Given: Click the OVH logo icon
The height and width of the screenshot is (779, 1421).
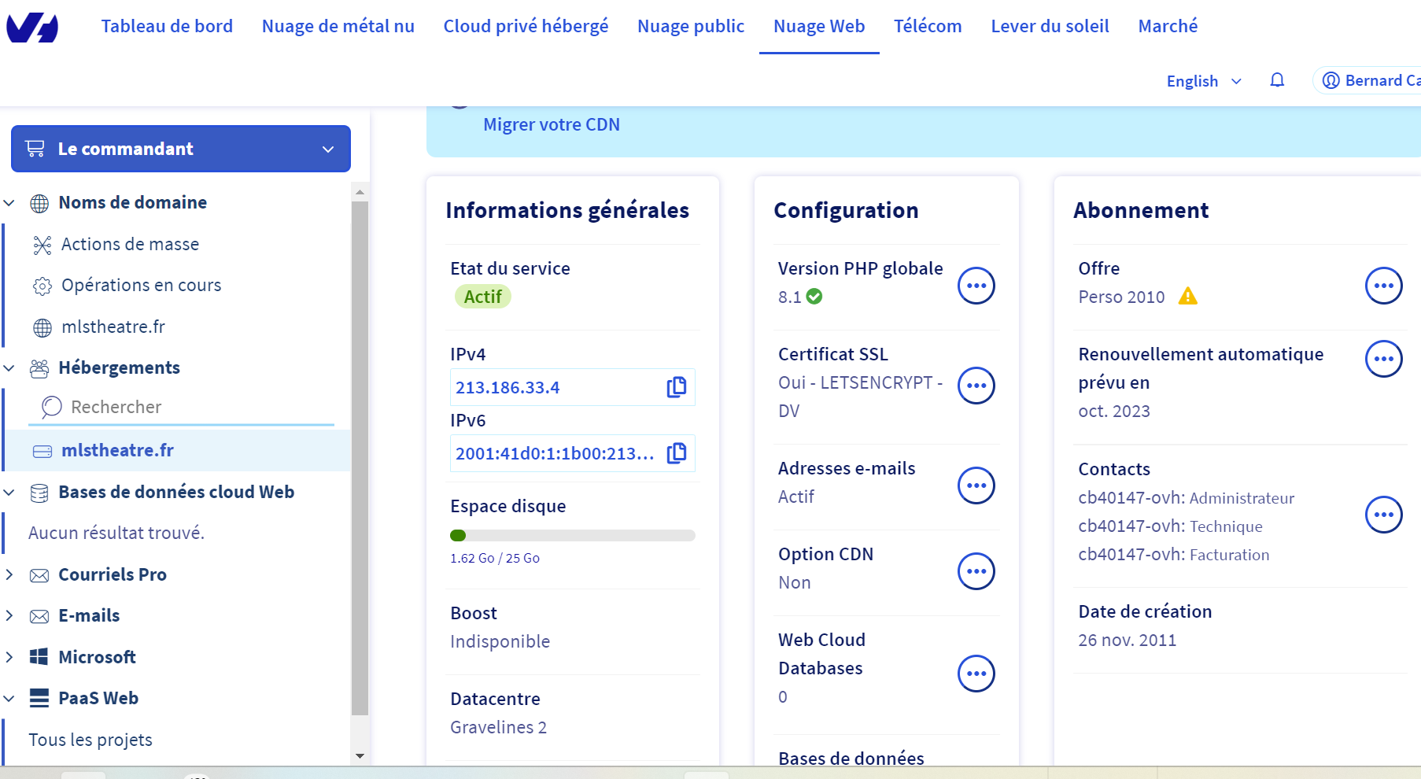Looking at the screenshot, I should (x=32, y=28).
